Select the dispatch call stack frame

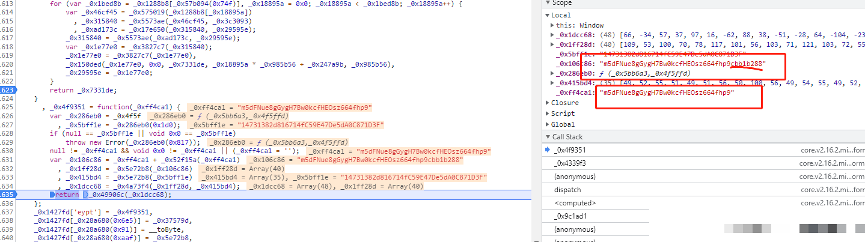pos(567,190)
